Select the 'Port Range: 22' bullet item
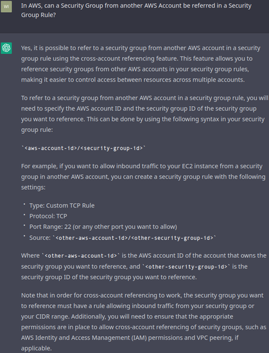This screenshot has width=269, height=353. pyautogui.click(x=103, y=227)
